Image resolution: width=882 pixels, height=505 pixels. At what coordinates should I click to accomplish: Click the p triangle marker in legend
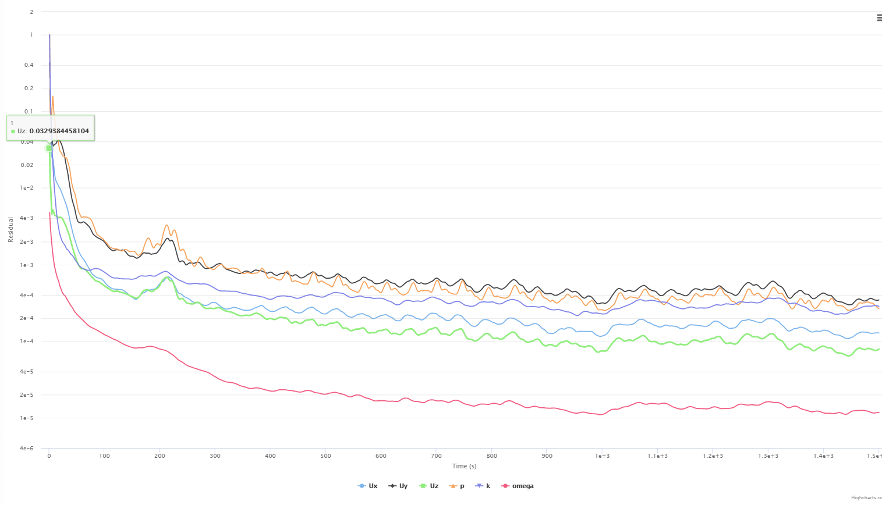(x=454, y=486)
